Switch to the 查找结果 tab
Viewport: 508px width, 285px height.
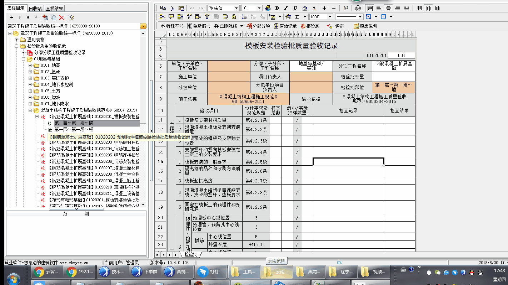pos(55,8)
